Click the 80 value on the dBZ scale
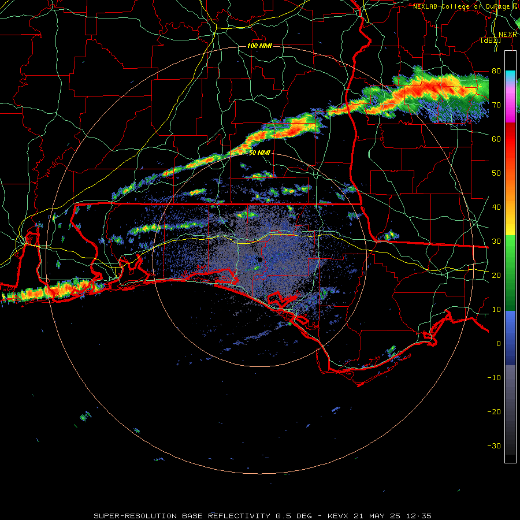Viewport: 520px width, 520px height. coord(496,70)
